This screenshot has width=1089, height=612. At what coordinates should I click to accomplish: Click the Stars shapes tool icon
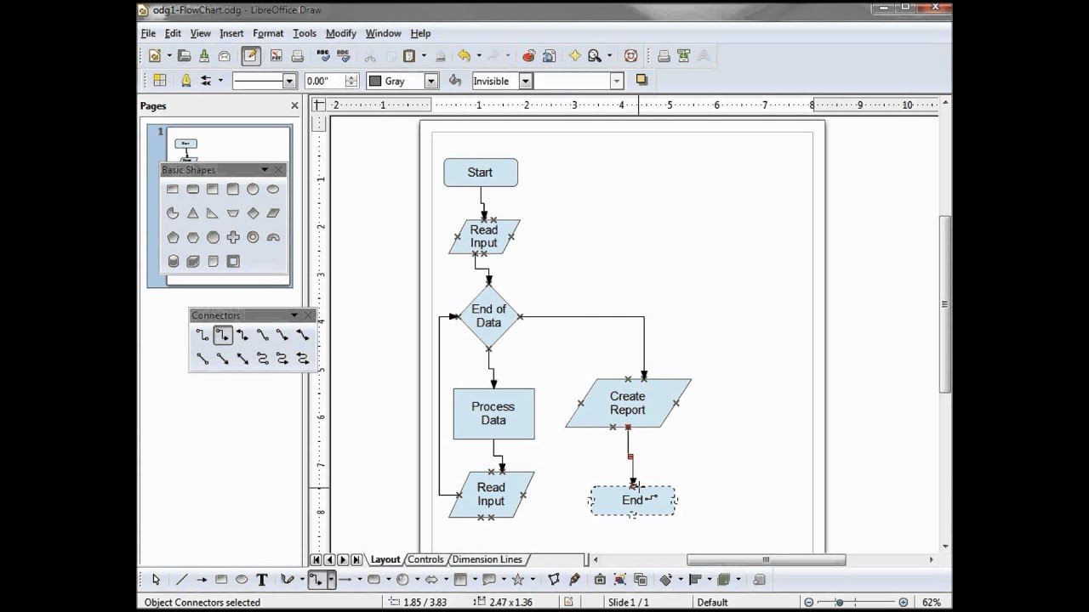click(x=517, y=580)
